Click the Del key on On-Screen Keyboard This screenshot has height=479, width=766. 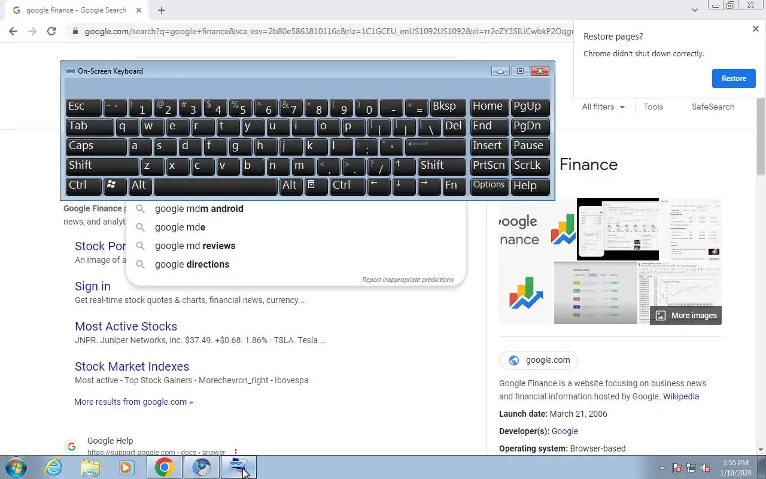(x=454, y=127)
